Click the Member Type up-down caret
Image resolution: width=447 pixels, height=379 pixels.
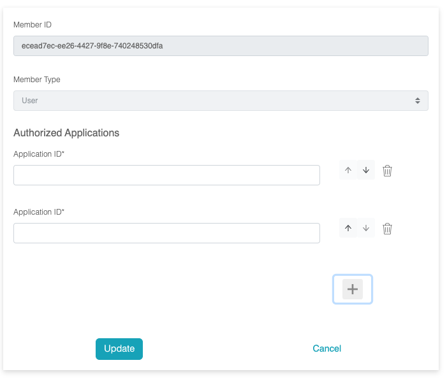[x=418, y=101]
